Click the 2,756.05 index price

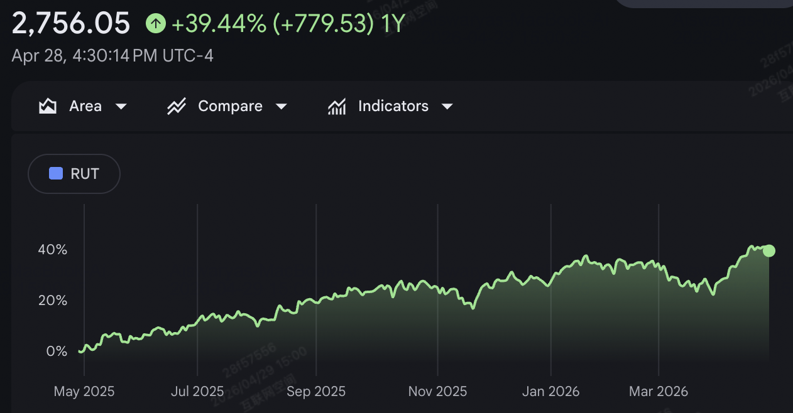tap(71, 24)
